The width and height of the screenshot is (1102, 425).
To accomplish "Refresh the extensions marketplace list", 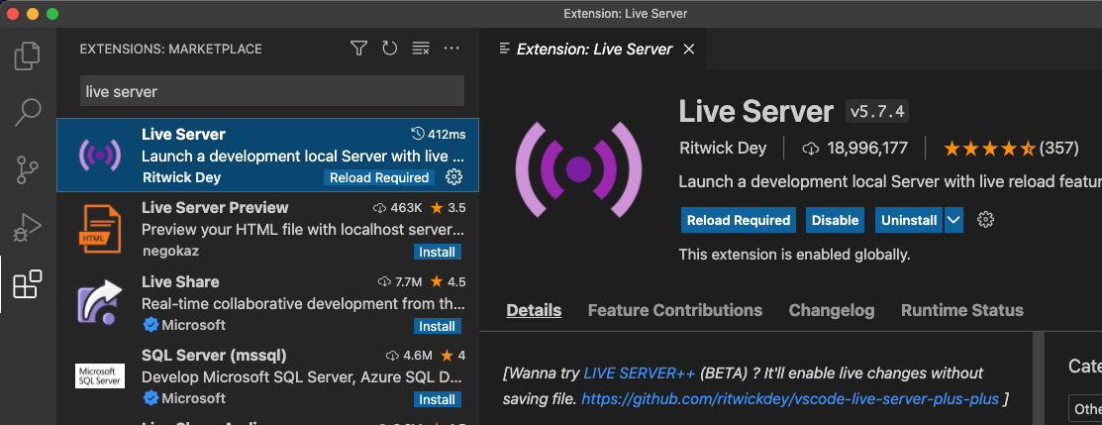I will tap(389, 48).
